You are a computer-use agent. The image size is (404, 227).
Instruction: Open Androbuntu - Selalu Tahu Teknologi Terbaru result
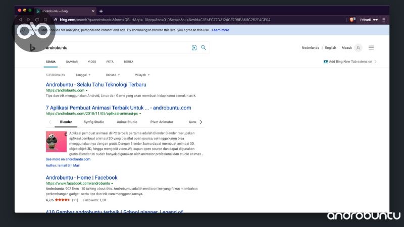[x=96, y=85]
